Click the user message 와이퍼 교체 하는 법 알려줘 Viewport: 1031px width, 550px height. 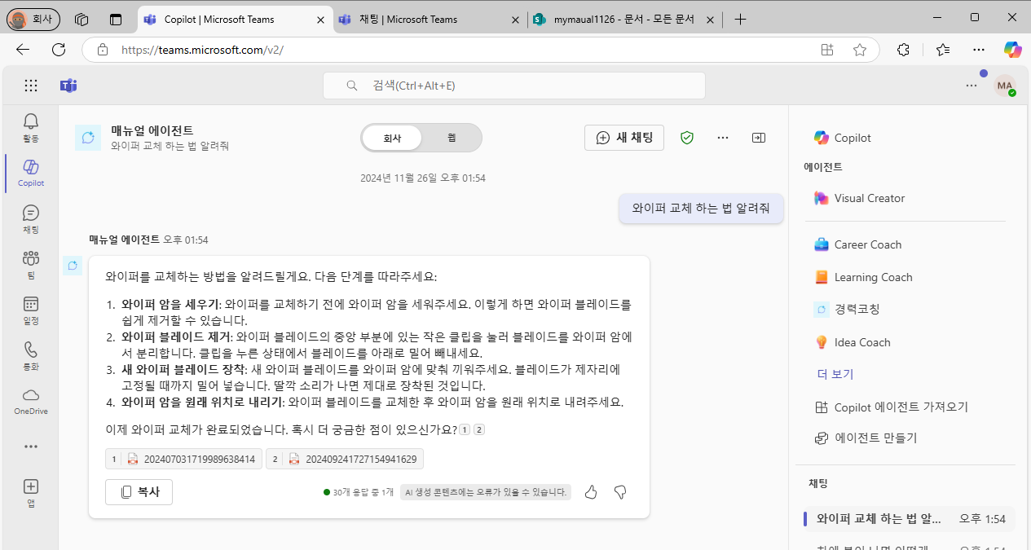[701, 208]
